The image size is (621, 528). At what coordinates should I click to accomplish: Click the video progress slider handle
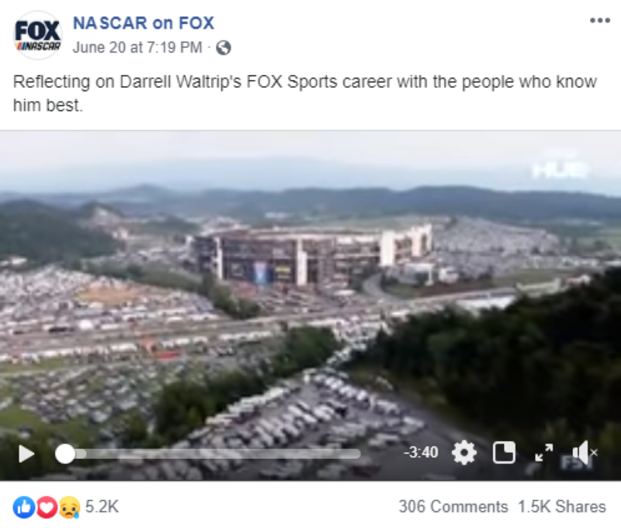click(x=65, y=454)
